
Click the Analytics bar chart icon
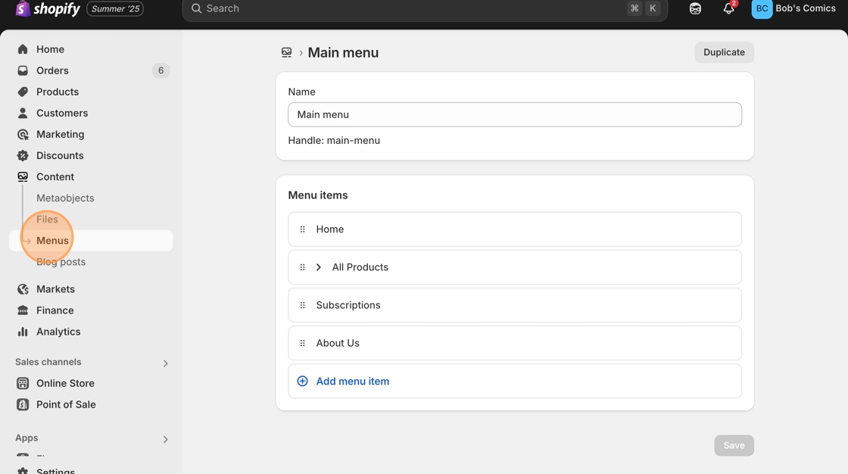coord(23,332)
